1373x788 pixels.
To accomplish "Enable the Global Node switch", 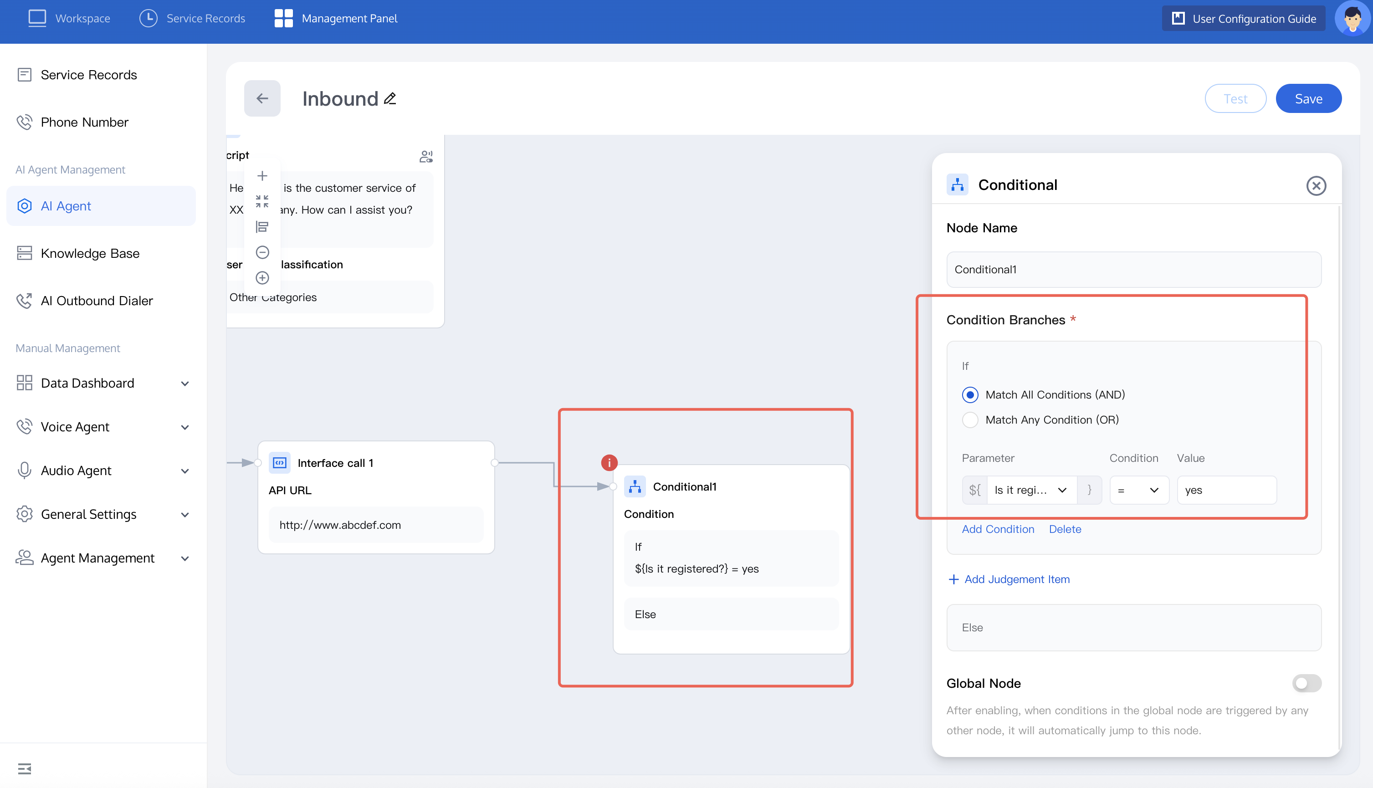I will [x=1306, y=683].
